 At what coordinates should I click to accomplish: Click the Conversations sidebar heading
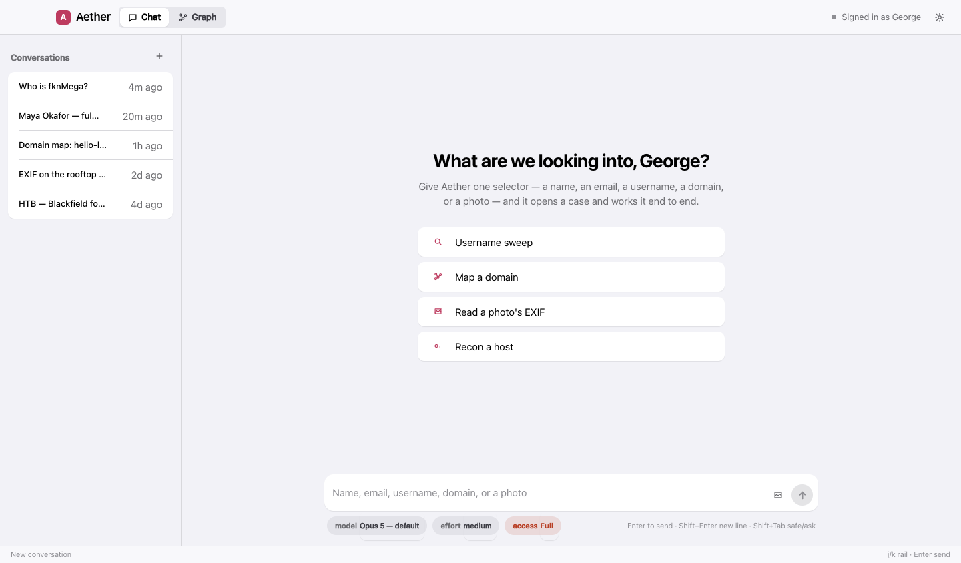point(40,58)
